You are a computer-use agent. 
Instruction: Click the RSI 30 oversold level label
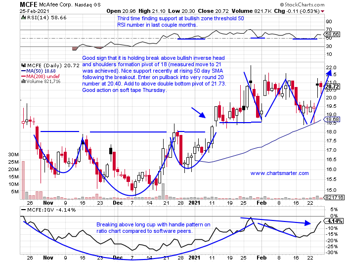click(x=329, y=46)
